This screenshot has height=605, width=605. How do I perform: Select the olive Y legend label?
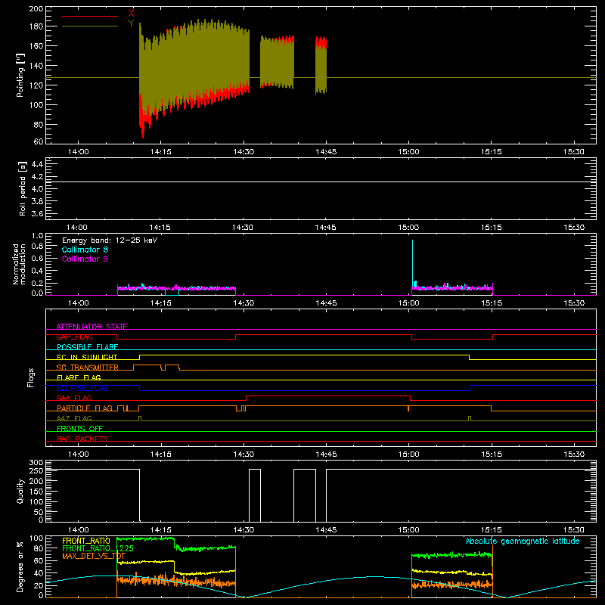131,23
